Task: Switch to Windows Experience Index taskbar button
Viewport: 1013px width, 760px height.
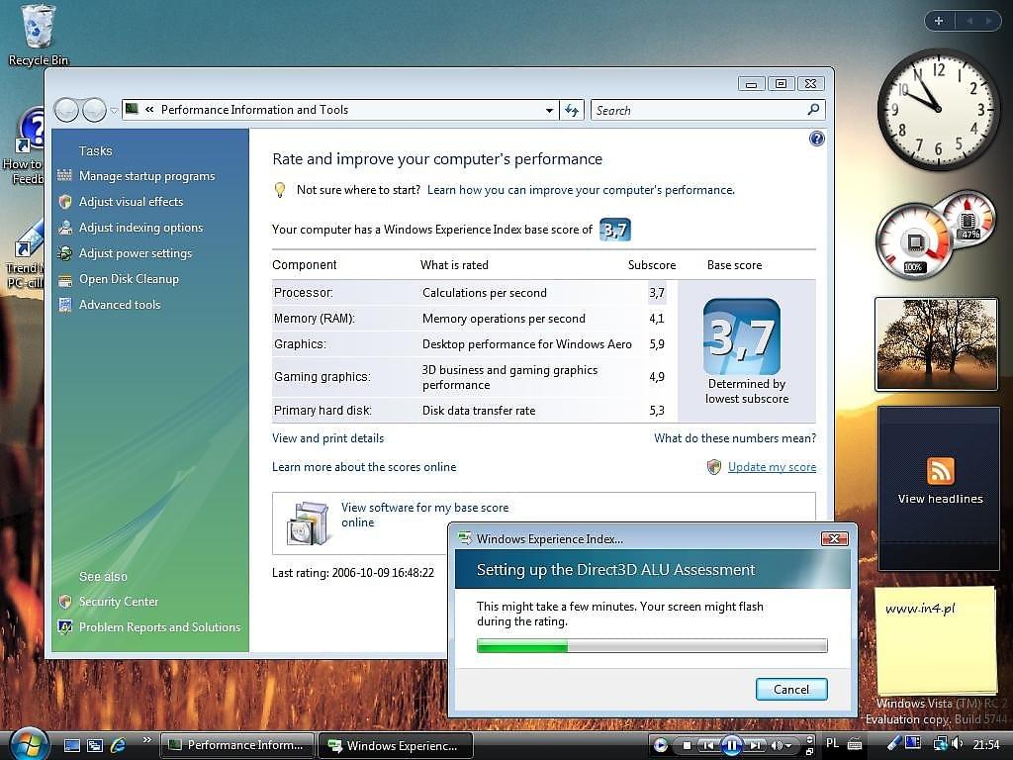Action: pyautogui.click(x=394, y=745)
